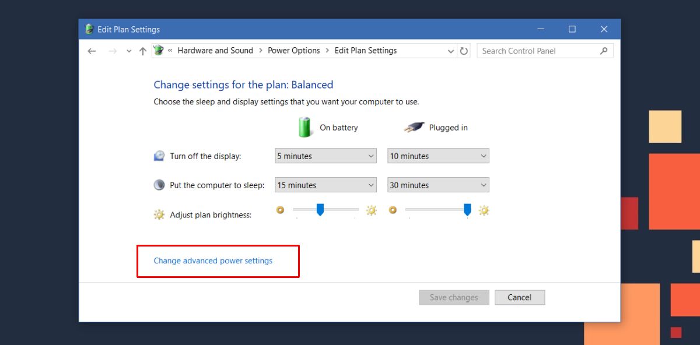Image resolution: width=700 pixels, height=345 pixels.
Task: Click the bright sun icon for On battery
Action: tap(372, 210)
